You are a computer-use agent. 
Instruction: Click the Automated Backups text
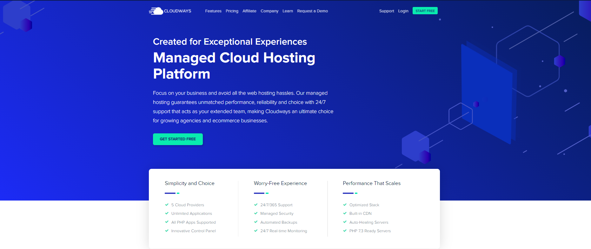279,222
